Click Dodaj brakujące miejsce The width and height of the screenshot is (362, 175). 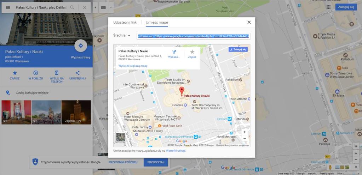pos(32,93)
